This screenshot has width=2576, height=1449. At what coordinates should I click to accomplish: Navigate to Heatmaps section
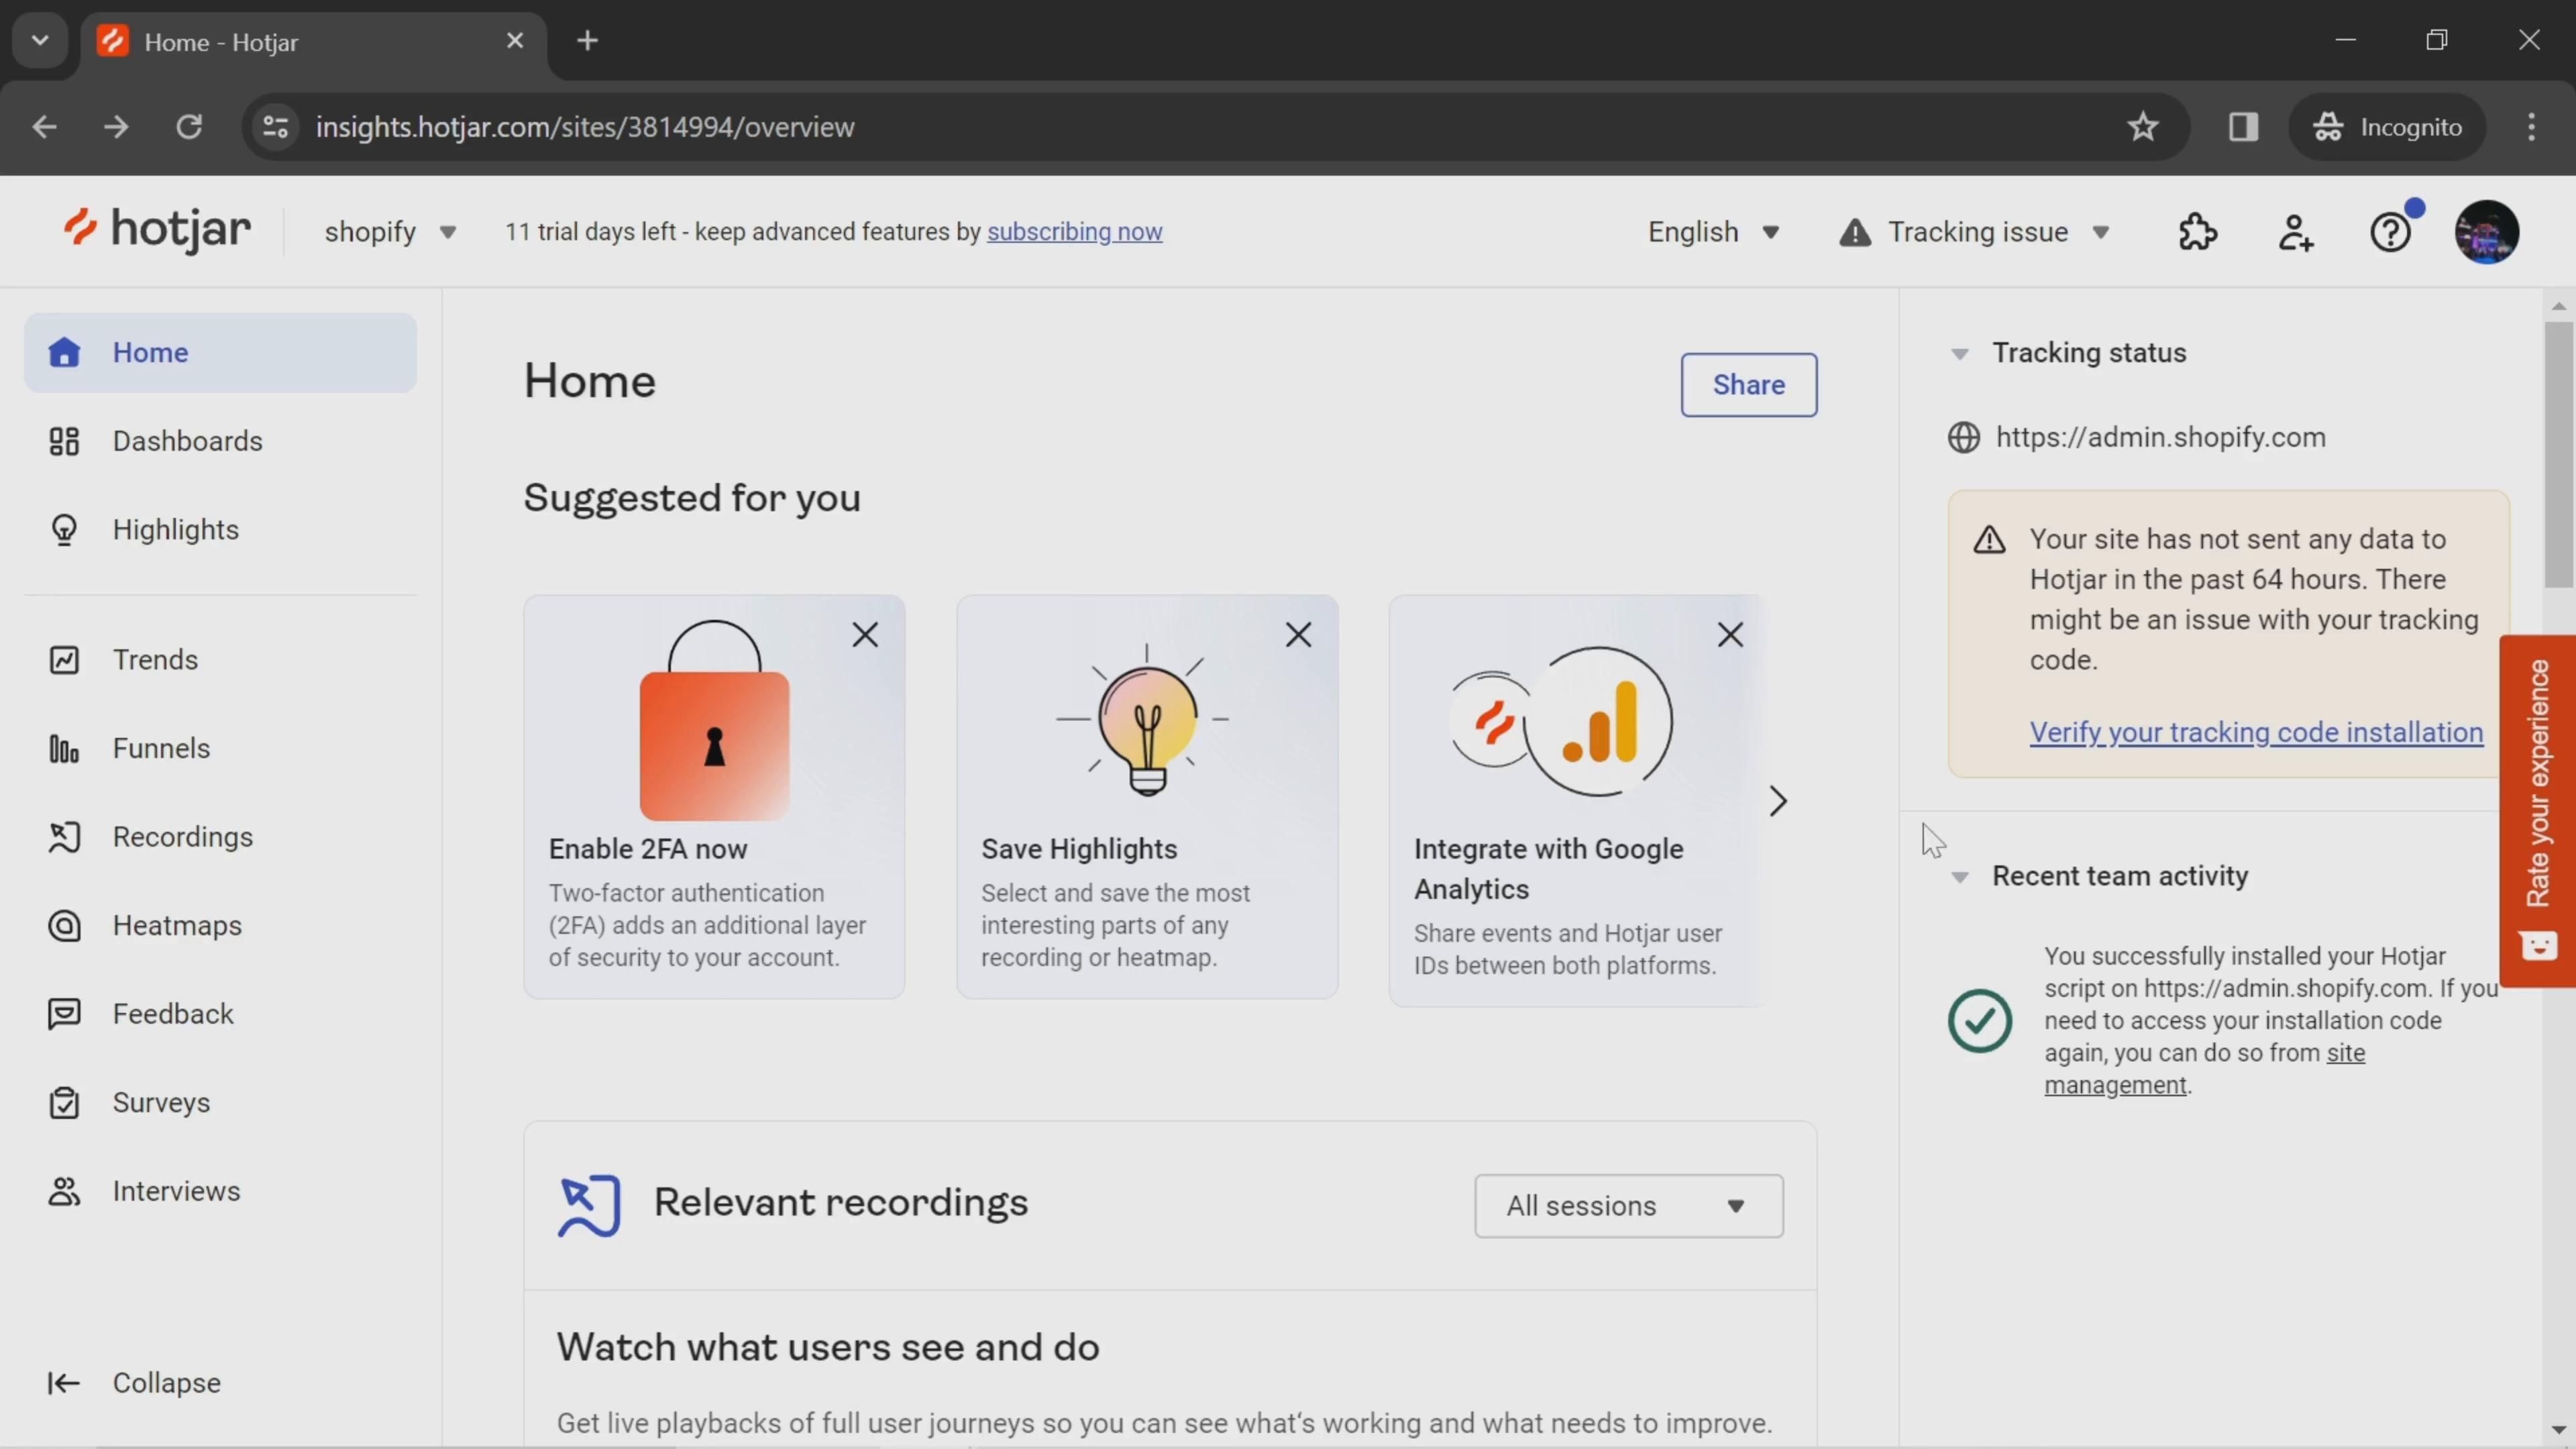(x=177, y=925)
